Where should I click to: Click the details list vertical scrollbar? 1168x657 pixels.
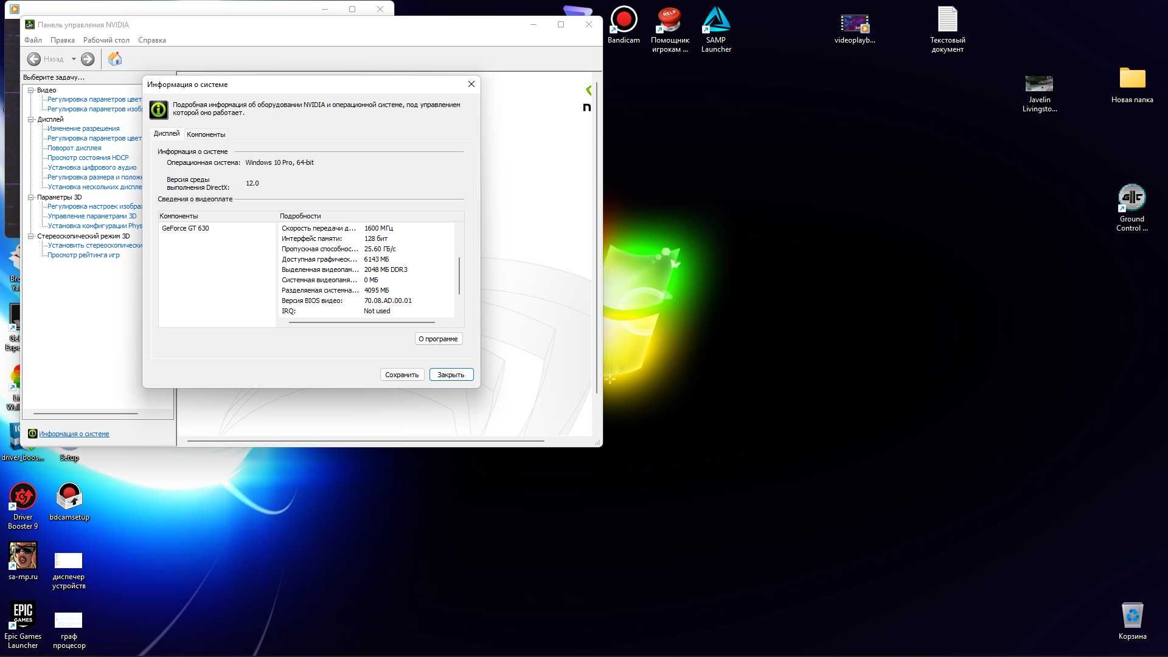(x=459, y=276)
